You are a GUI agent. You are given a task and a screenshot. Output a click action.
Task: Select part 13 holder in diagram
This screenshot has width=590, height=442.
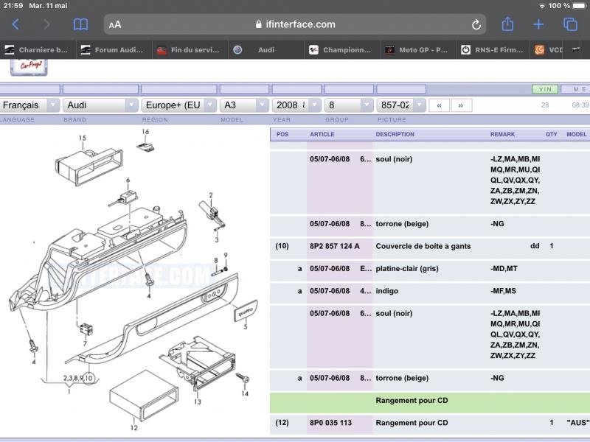(x=198, y=362)
